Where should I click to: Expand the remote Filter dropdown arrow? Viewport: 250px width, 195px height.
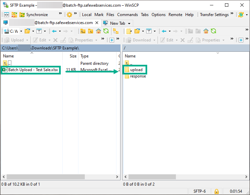(155, 31)
